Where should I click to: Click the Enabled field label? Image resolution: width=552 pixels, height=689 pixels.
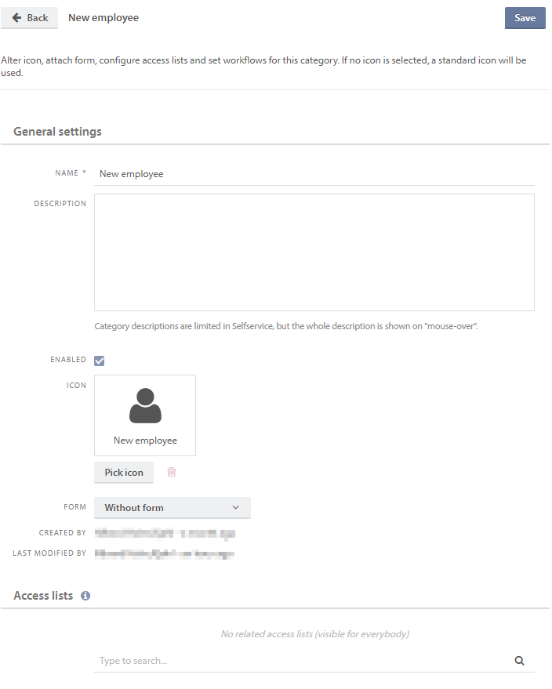[x=68, y=360]
